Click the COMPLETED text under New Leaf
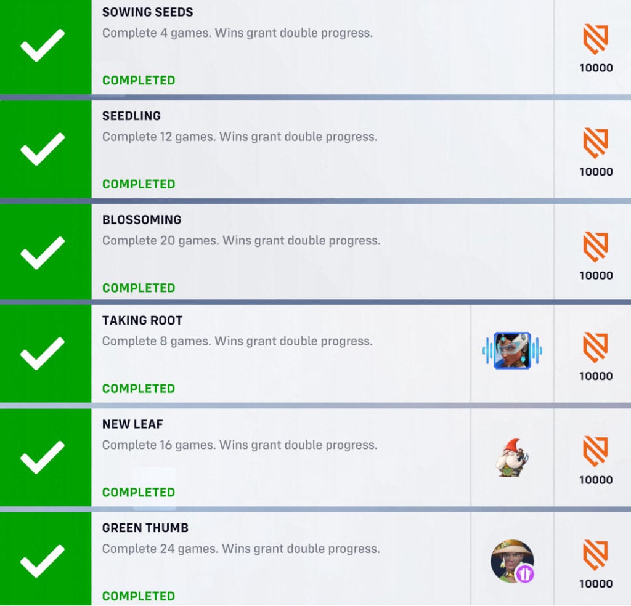631x606 pixels. click(x=138, y=492)
